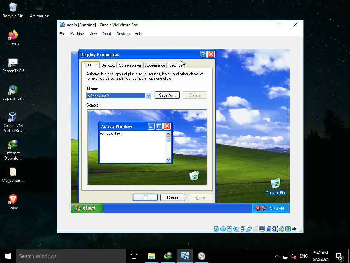Select the ScreenToGif desktop shortcut
The height and width of the screenshot is (263, 350).
[x=13, y=65]
